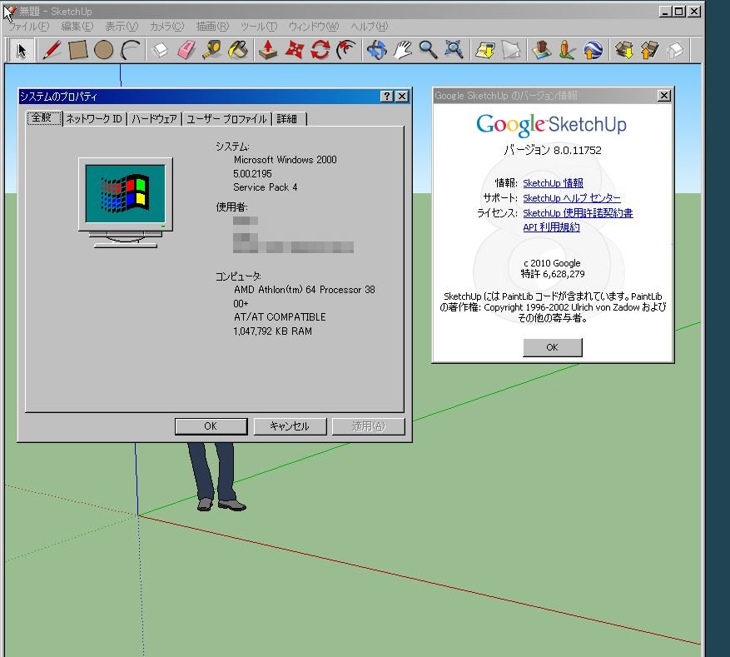Open the ファイル menu
This screenshot has width=730, height=657.
[29, 27]
